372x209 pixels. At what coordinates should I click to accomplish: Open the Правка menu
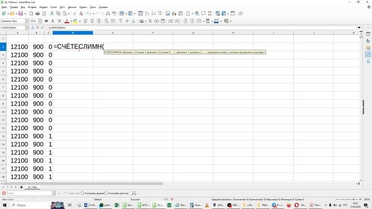[14, 7]
